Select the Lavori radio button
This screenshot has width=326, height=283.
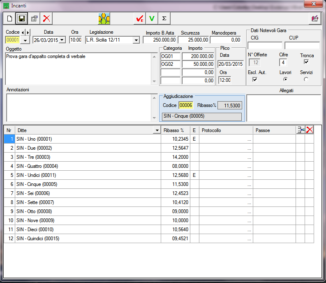coord(285,79)
